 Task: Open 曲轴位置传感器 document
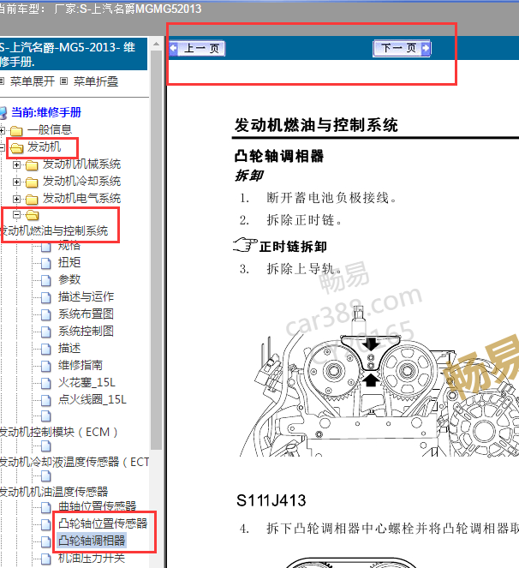click(x=97, y=506)
